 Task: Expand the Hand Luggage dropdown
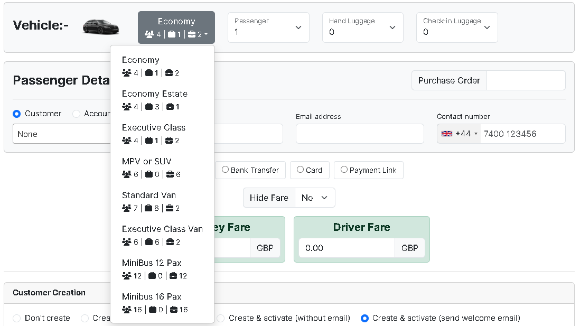coord(362,27)
